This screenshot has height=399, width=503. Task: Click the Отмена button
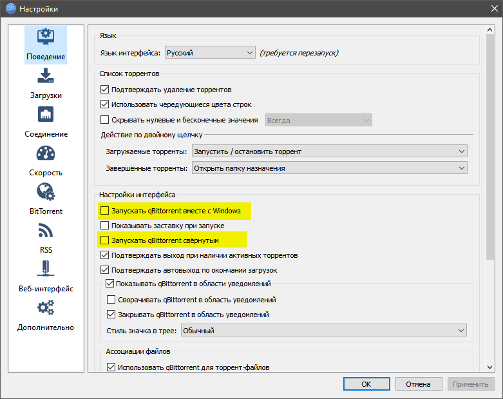click(x=419, y=384)
